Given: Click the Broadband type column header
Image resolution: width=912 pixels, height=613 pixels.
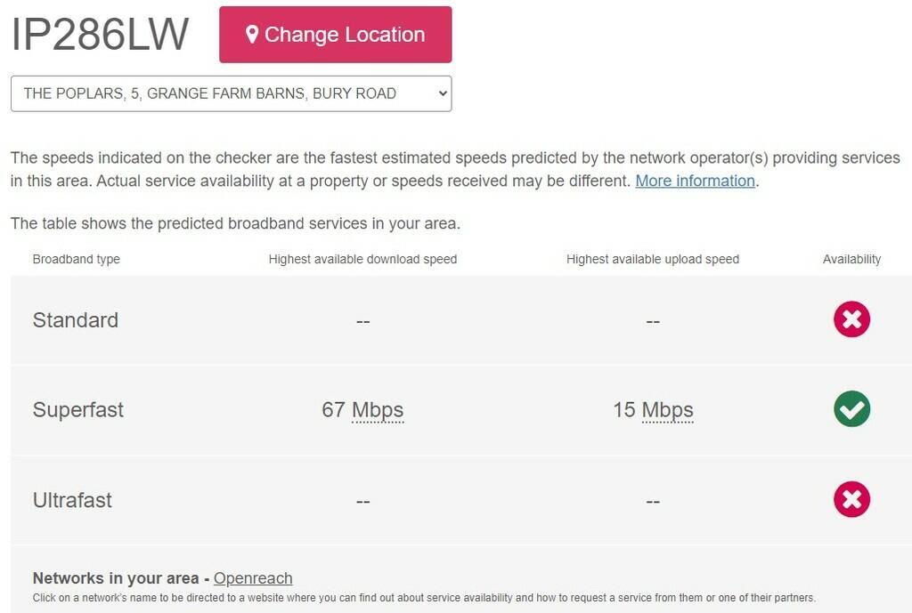Looking at the screenshot, I should click(x=77, y=260).
